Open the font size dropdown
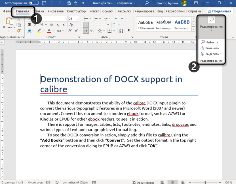236x184 pixels. pos(77,19)
